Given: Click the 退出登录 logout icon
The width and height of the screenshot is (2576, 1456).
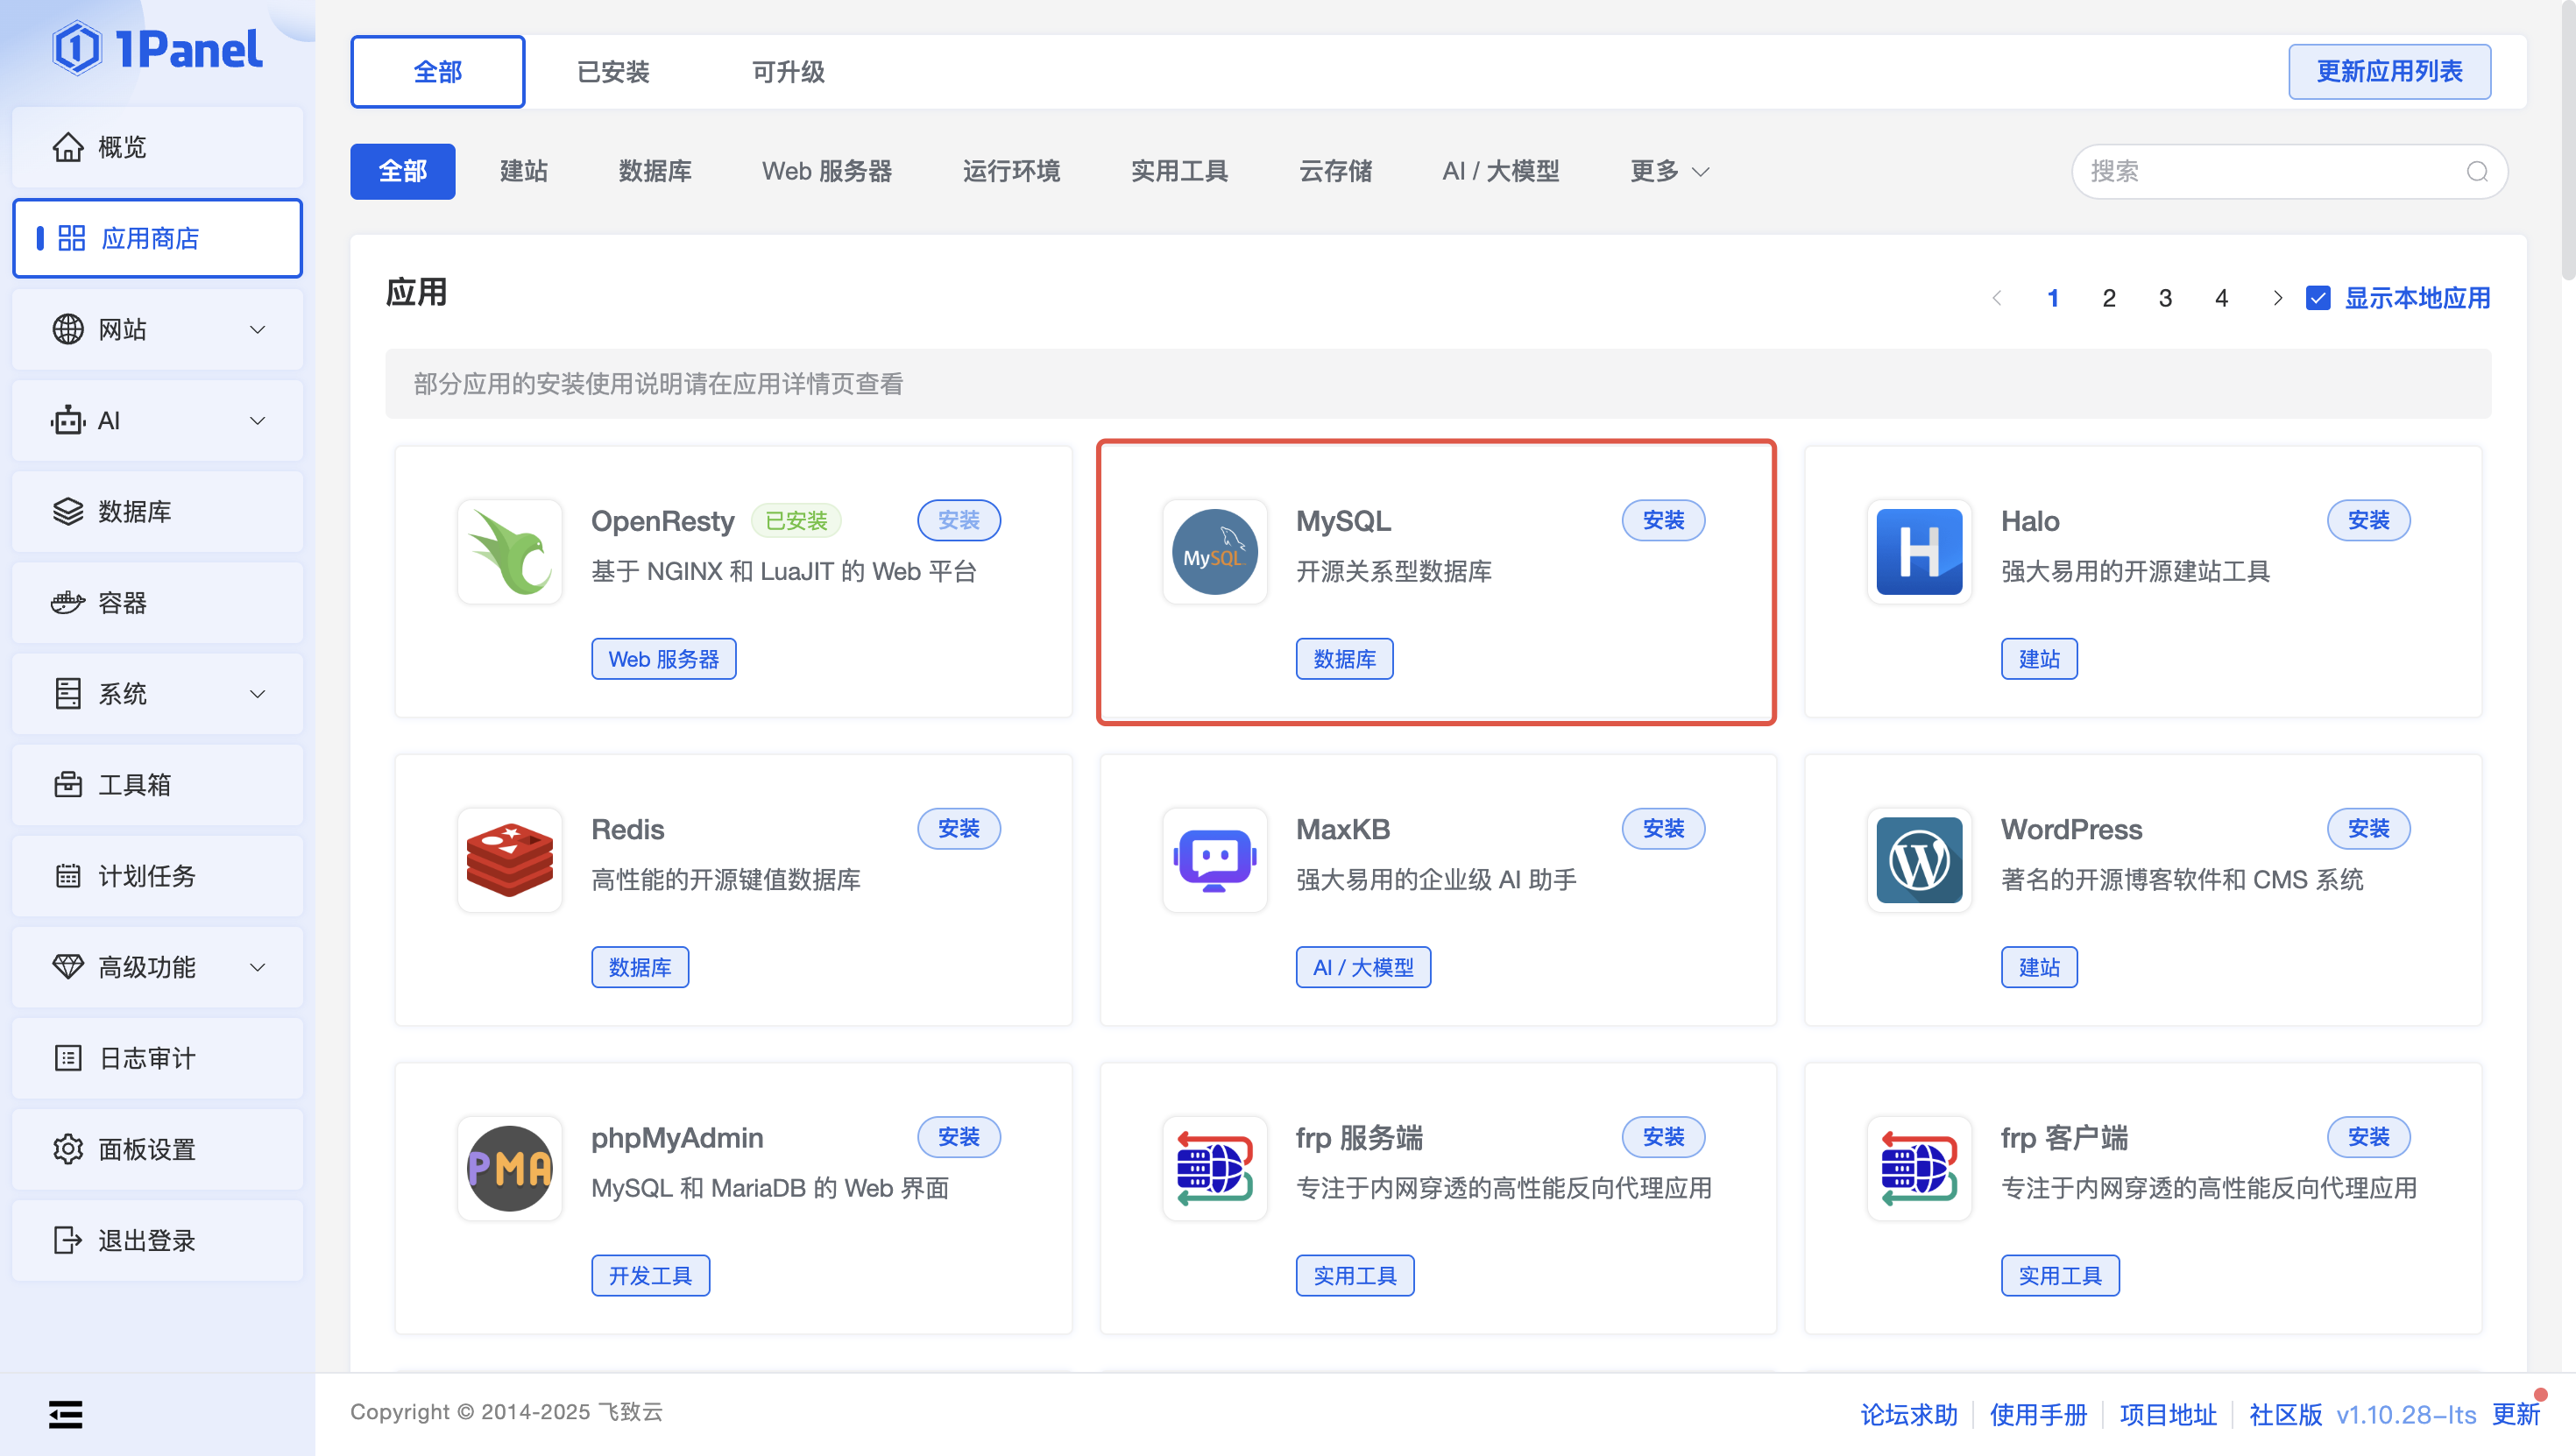Looking at the screenshot, I should point(68,1240).
